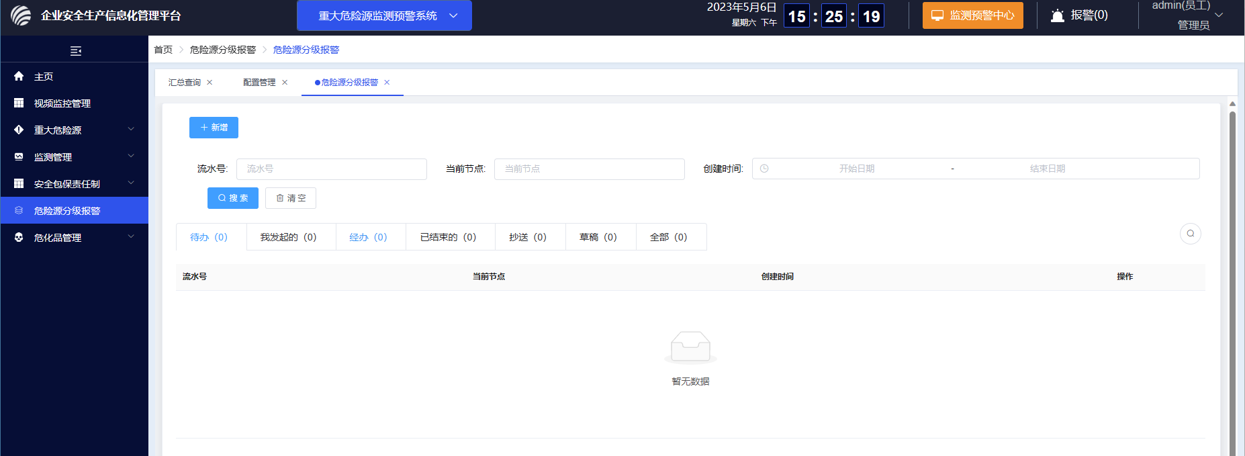This screenshot has height=456, width=1245.
Task: Click the skull icon beside 危化品管理
Action: click(x=19, y=237)
